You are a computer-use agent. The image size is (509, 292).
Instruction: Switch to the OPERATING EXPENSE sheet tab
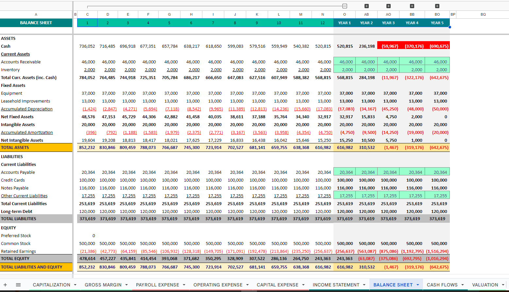tap(218, 285)
